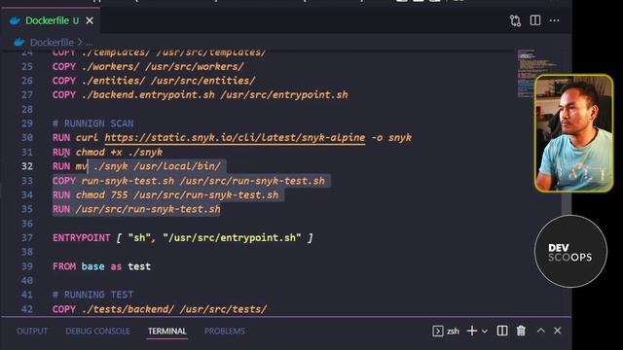
Task: Click the 'zsh' terminal name label
Action: (x=453, y=331)
